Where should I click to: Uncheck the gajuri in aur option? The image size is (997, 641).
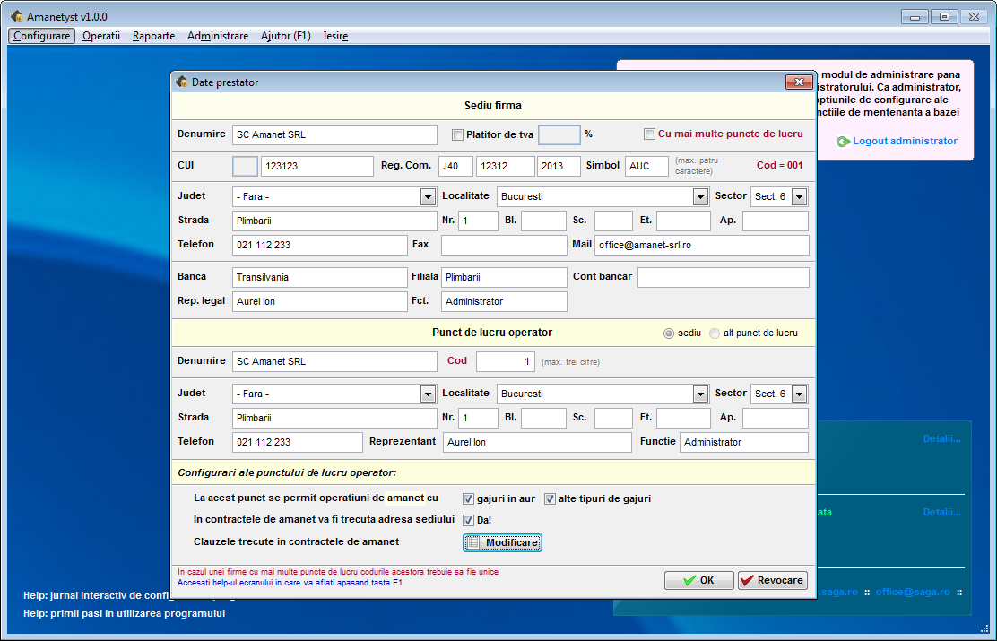(468, 498)
